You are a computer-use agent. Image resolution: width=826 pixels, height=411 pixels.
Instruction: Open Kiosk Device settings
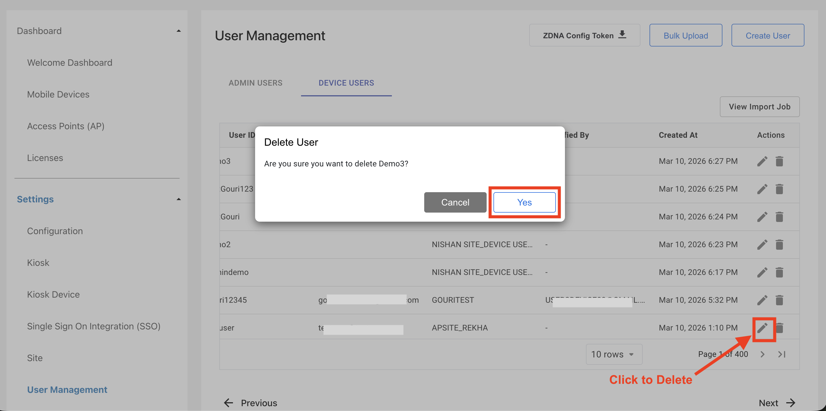coord(53,295)
